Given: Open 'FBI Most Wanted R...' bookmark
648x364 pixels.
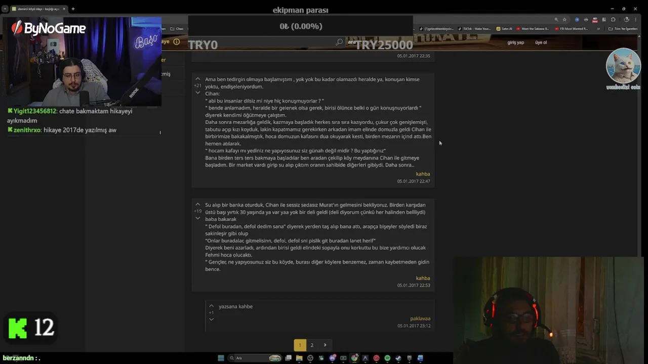Looking at the screenshot, I should [x=571, y=29].
